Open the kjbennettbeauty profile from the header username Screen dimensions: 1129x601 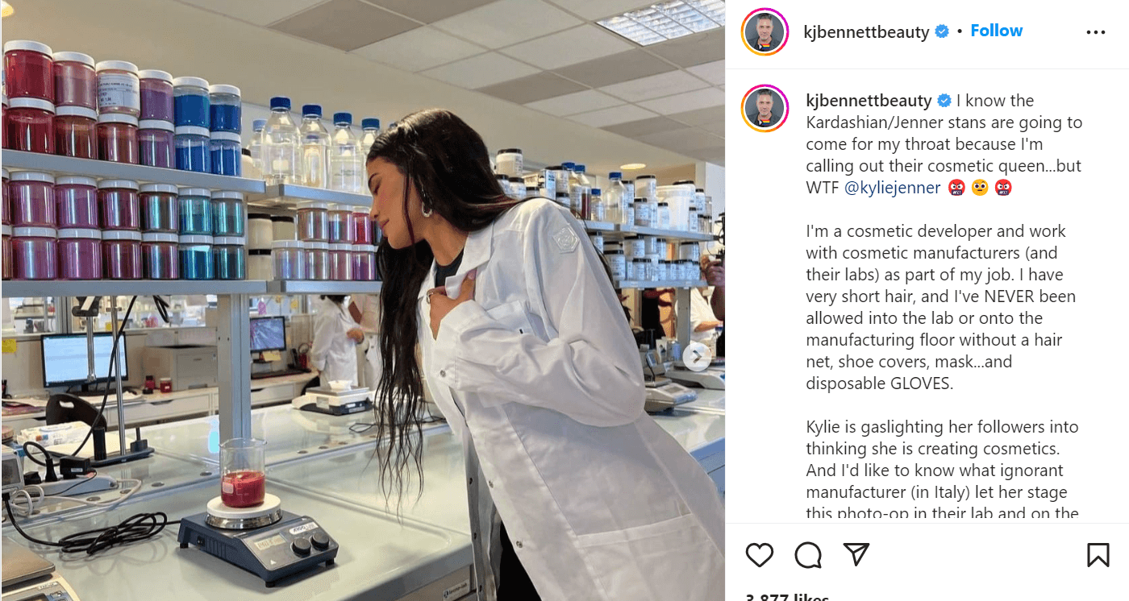click(866, 32)
